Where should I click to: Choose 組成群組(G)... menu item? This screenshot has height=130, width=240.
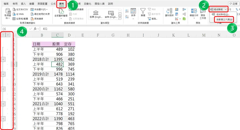223,14
